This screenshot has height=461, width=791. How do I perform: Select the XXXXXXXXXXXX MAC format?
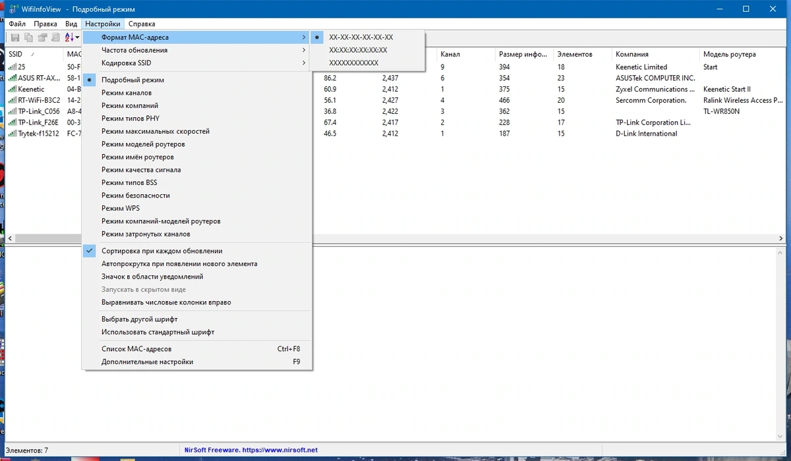point(368,63)
